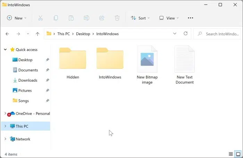This screenshot has width=243, height=158.
Task: Click the pin icon beside Documents
Action: pyautogui.click(x=48, y=70)
